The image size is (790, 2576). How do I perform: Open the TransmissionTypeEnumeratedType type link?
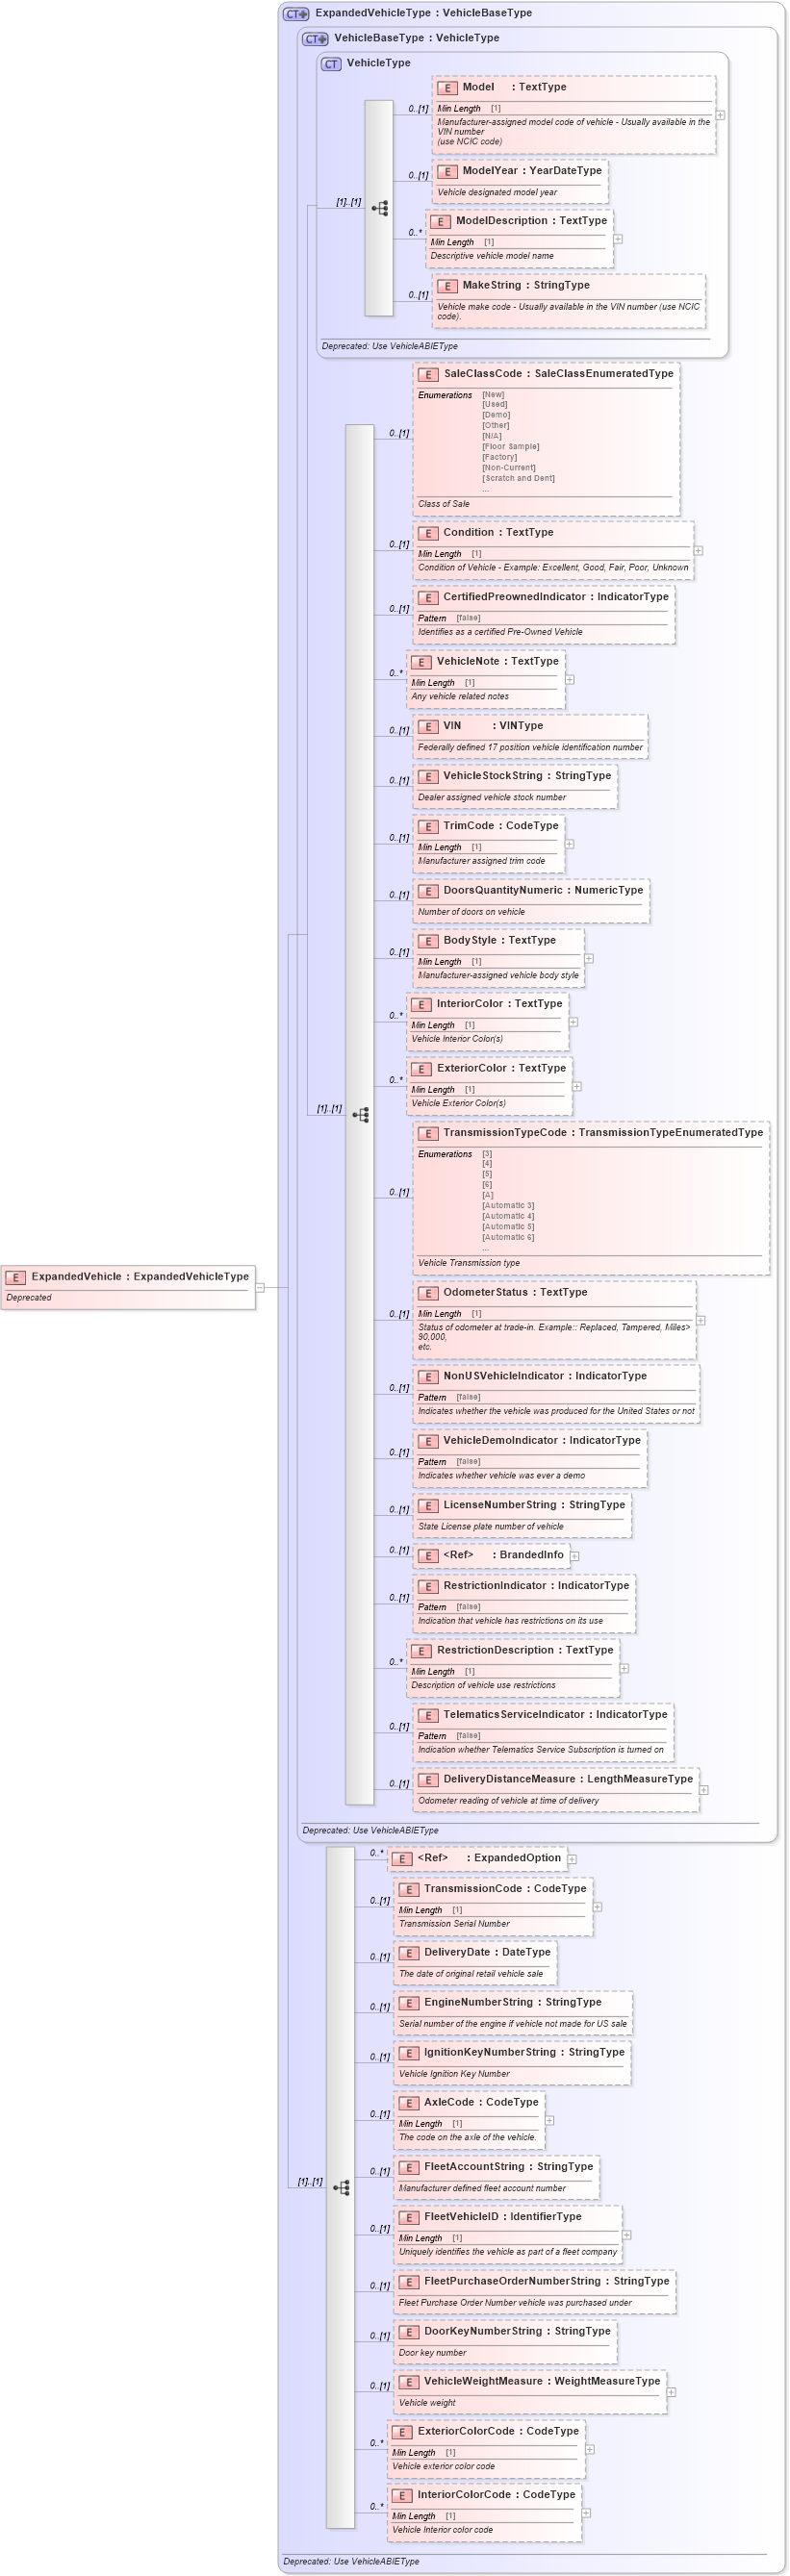coord(671,1133)
